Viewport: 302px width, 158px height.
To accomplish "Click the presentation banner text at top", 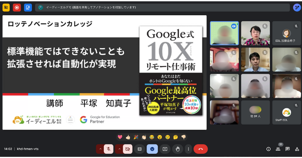I will pyautogui.click(x=91, y=7).
